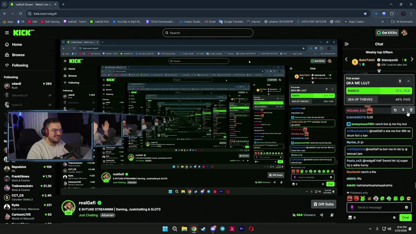The image size is (416, 234).
Task: Delete the ended poll with trash icon
Action: tap(400, 81)
